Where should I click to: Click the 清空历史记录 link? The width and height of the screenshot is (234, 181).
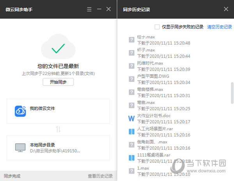[219, 27]
